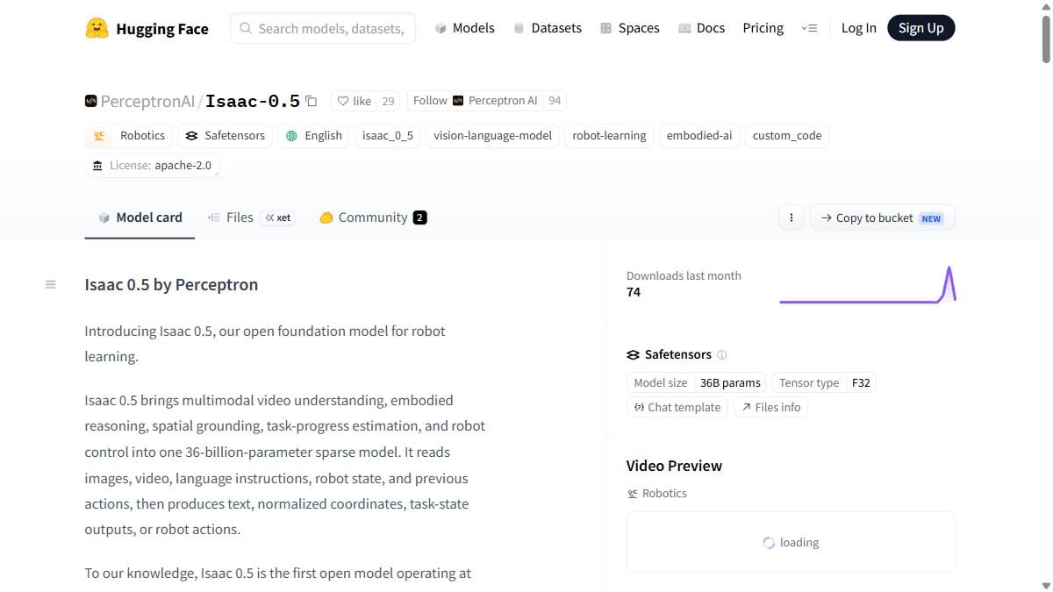Open Models in the top navigation
Viewport: 1053px width, 592px height.
pyautogui.click(x=465, y=28)
